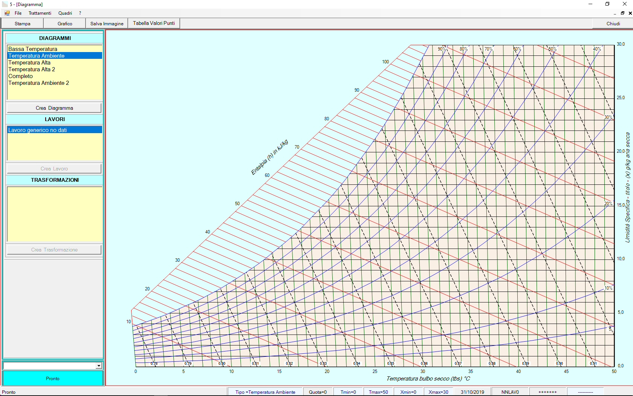Click the Crea Lavoro button

click(54, 169)
